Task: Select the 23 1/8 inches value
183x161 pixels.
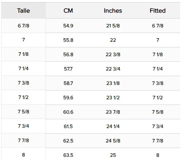Action: click(x=113, y=83)
